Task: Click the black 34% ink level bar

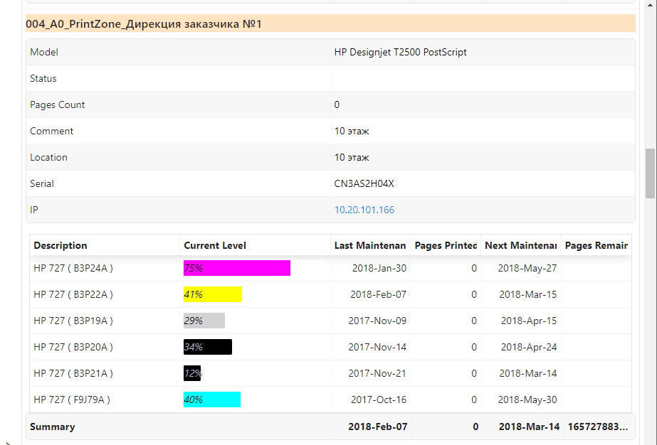Action: [x=207, y=347]
